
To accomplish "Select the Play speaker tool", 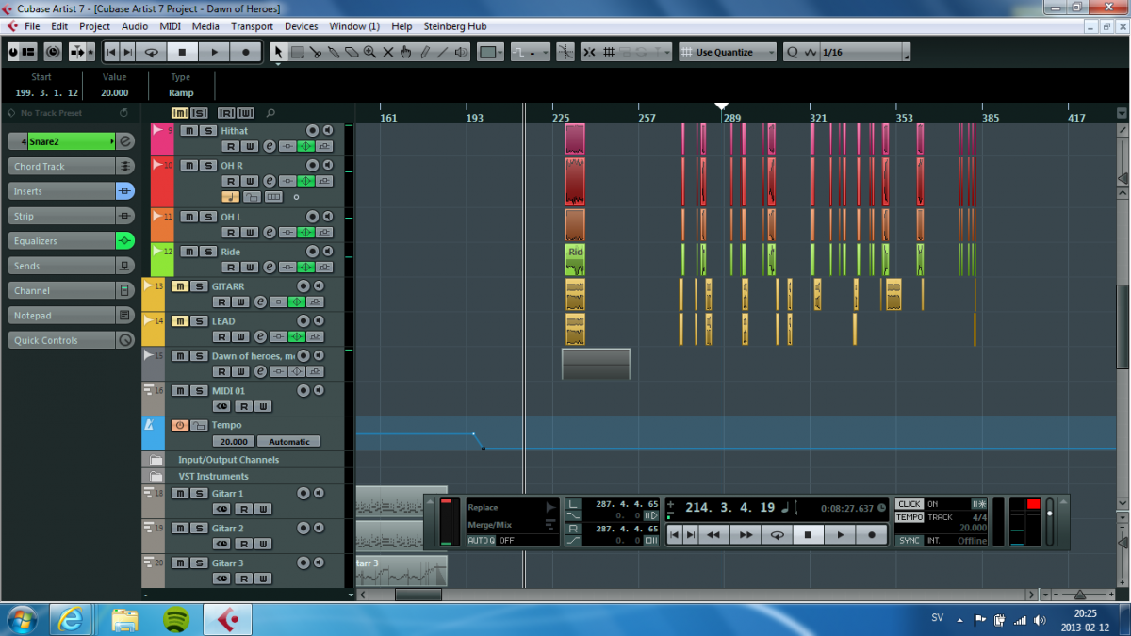I will 461,52.
